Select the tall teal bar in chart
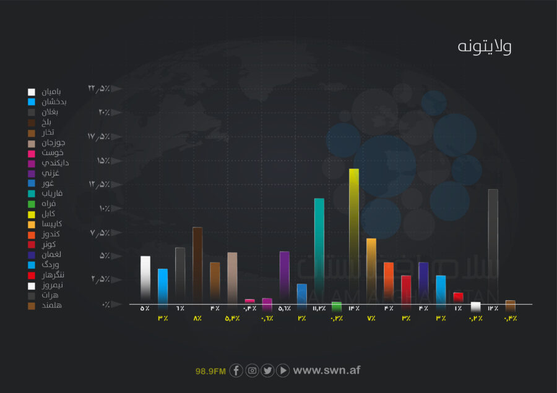This screenshot has width=557, height=393. tap(319, 247)
